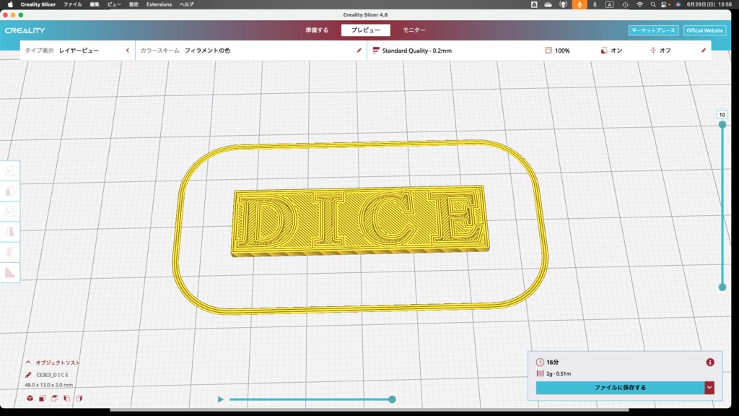Switch to the 準備する tab

[x=317, y=30]
